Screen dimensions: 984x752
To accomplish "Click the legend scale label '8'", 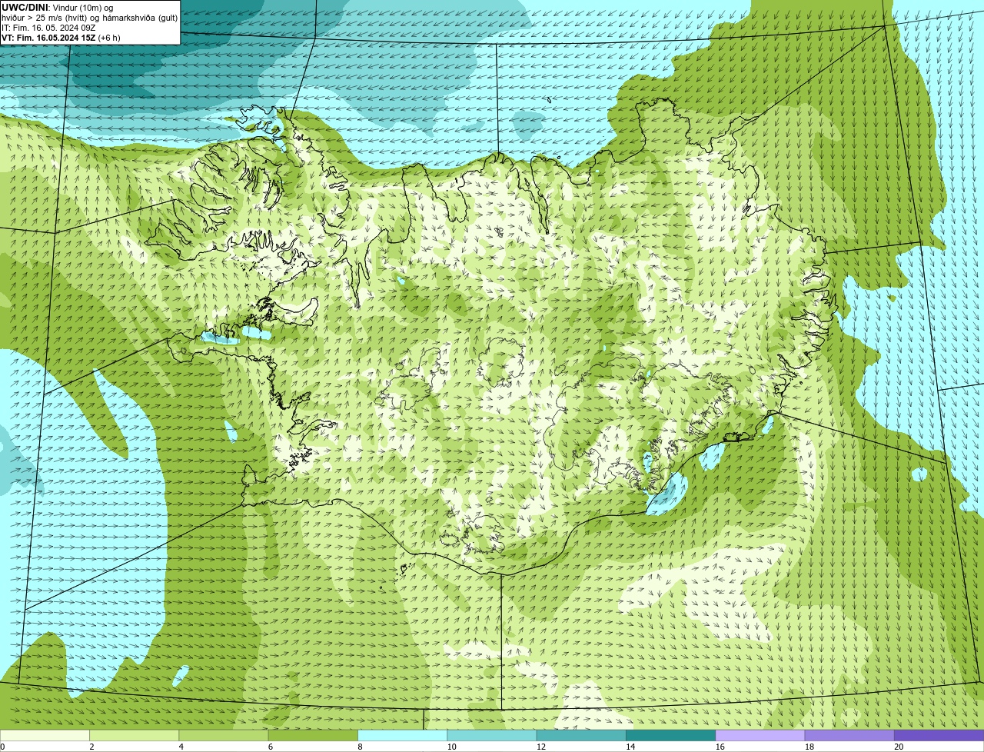I will (x=360, y=747).
